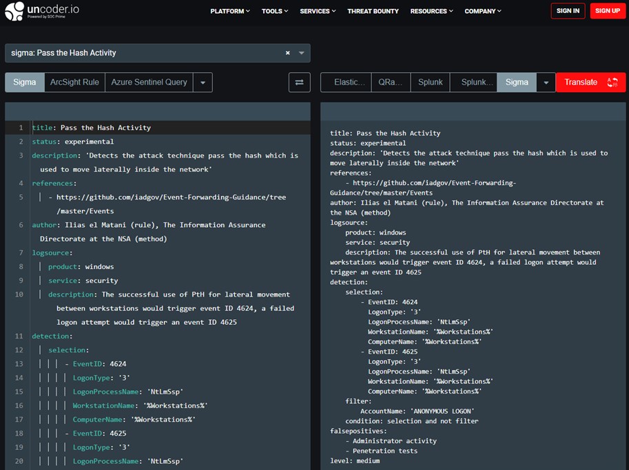629x470 pixels.
Task: Select ArcSight Rule as source language
Action: click(x=74, y=83)
